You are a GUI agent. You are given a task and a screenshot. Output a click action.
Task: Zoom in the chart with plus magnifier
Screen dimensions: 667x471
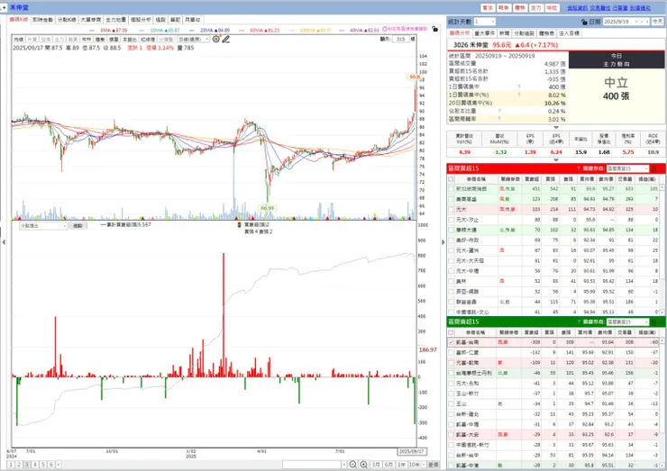click(x=363, y=465)
